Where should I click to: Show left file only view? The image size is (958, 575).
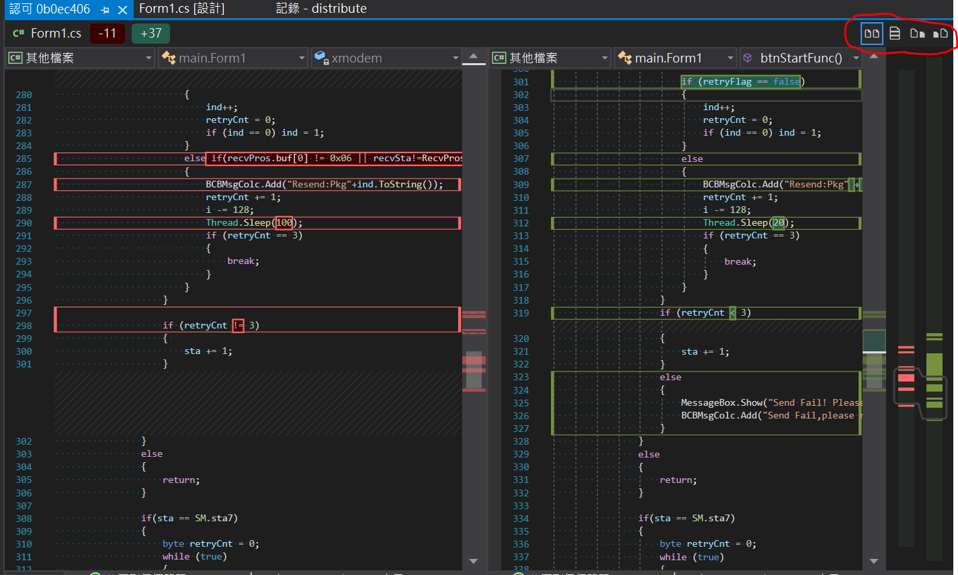[917, 33]
